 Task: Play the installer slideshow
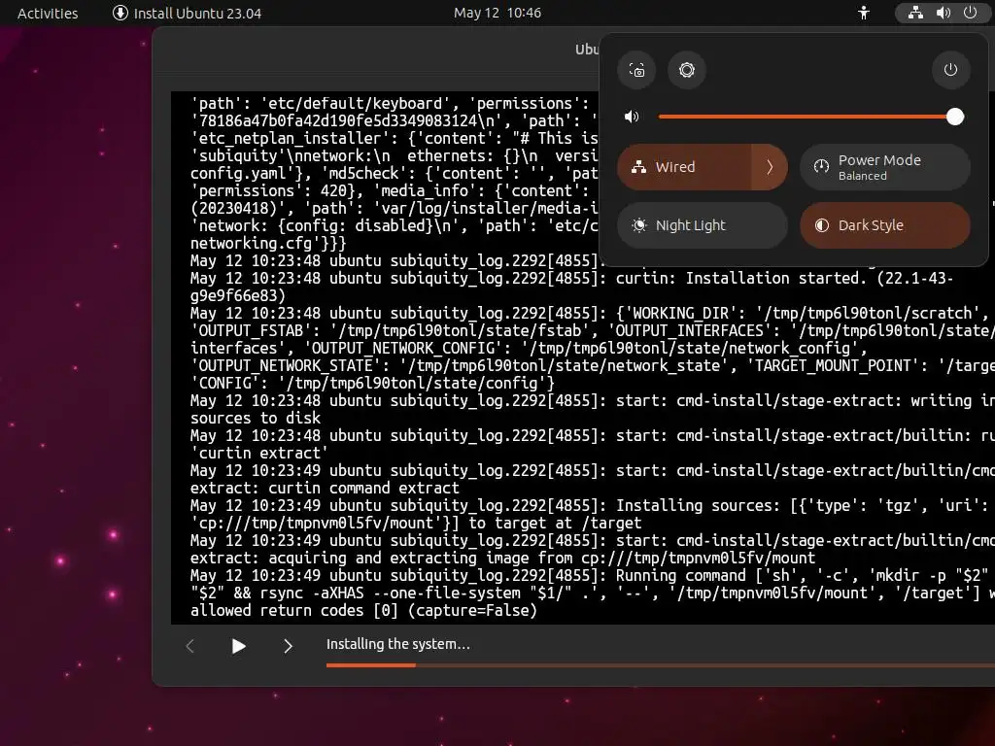(x=239, y=646)
